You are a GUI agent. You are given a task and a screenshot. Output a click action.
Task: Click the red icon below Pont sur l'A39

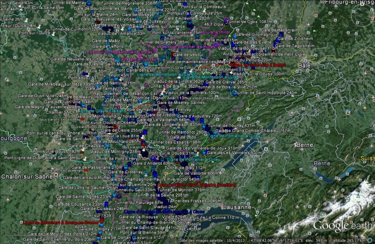point(102,220)
